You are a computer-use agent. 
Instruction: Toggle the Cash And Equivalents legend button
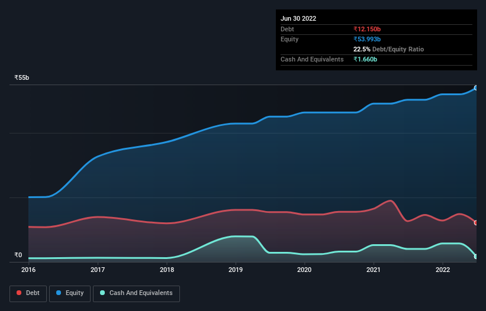pos(136,293)
